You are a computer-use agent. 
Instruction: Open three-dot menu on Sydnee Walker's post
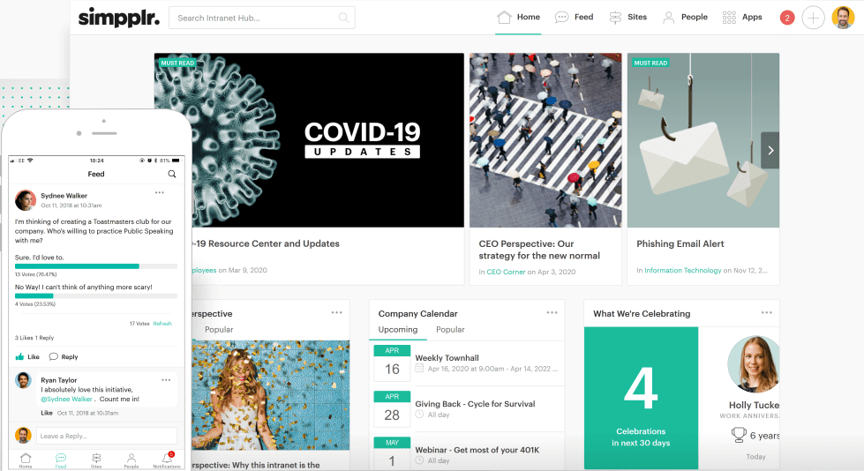[x=160, y=192]
